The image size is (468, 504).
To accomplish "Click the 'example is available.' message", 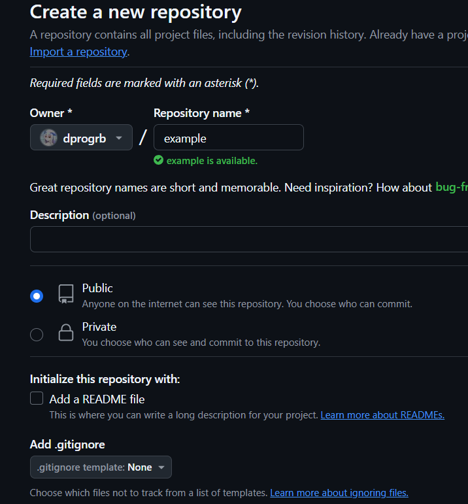I will click(x=212, y=160).
